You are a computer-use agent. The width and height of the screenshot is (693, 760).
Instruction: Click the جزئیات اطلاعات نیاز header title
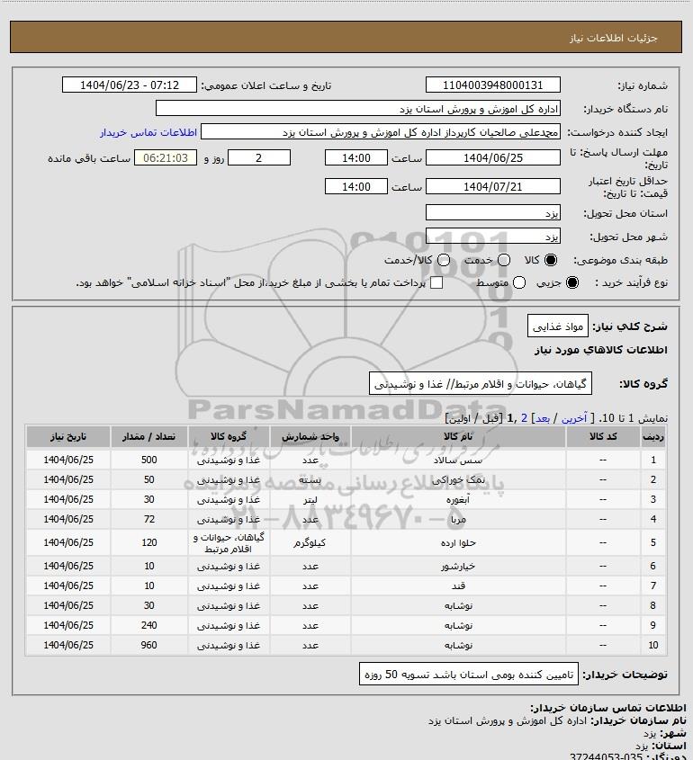click(614, 37)
